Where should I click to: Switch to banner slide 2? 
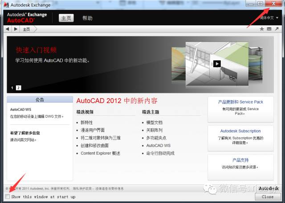coord(18,88)
